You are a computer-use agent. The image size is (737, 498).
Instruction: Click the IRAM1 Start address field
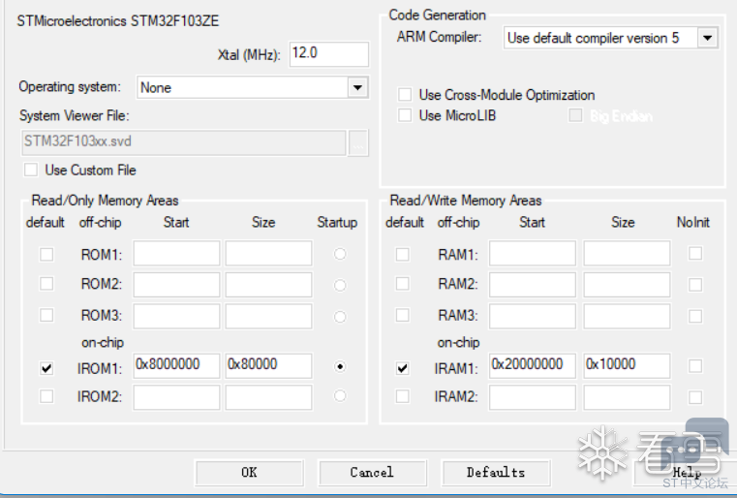coord(532,366)
